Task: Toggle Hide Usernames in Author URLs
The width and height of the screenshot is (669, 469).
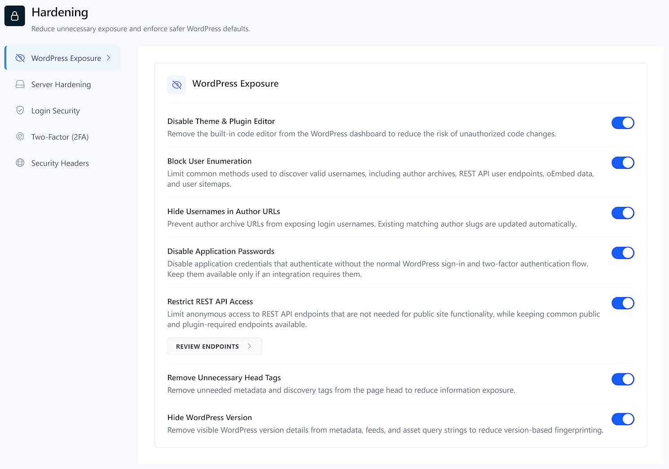Action: tap(623, 213)
